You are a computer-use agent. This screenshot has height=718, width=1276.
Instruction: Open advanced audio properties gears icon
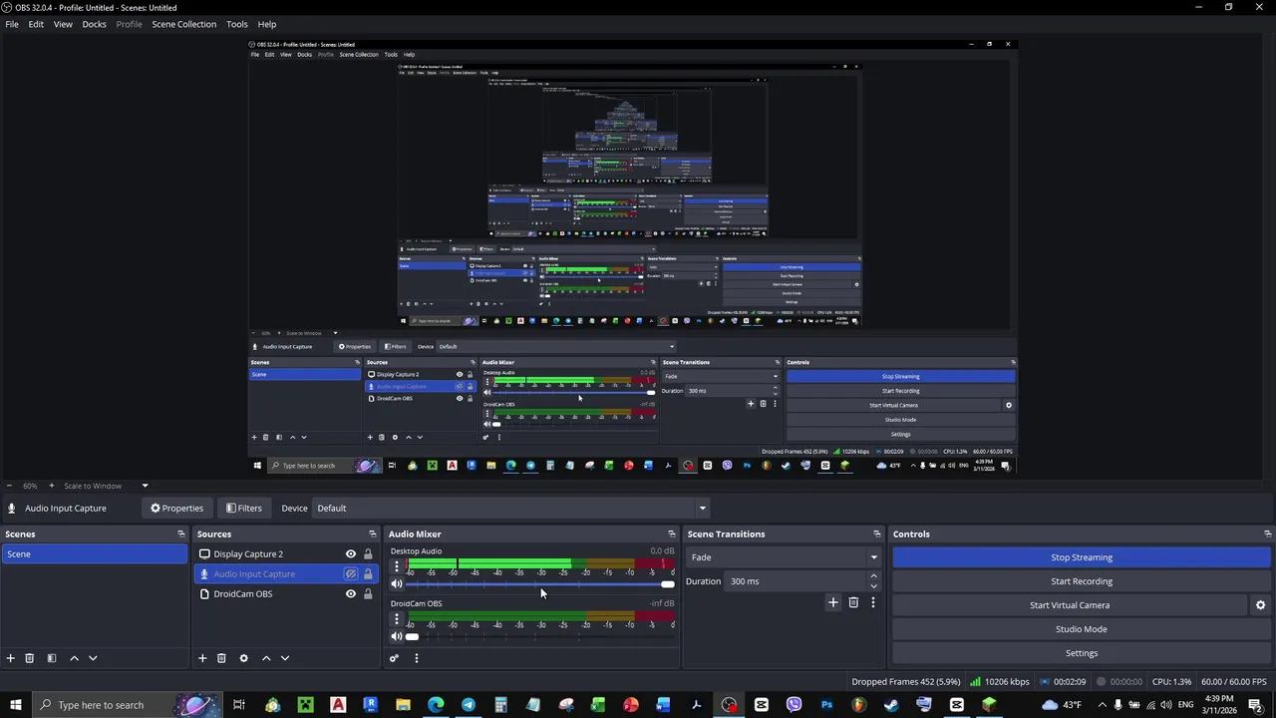(x=394, y=658)
